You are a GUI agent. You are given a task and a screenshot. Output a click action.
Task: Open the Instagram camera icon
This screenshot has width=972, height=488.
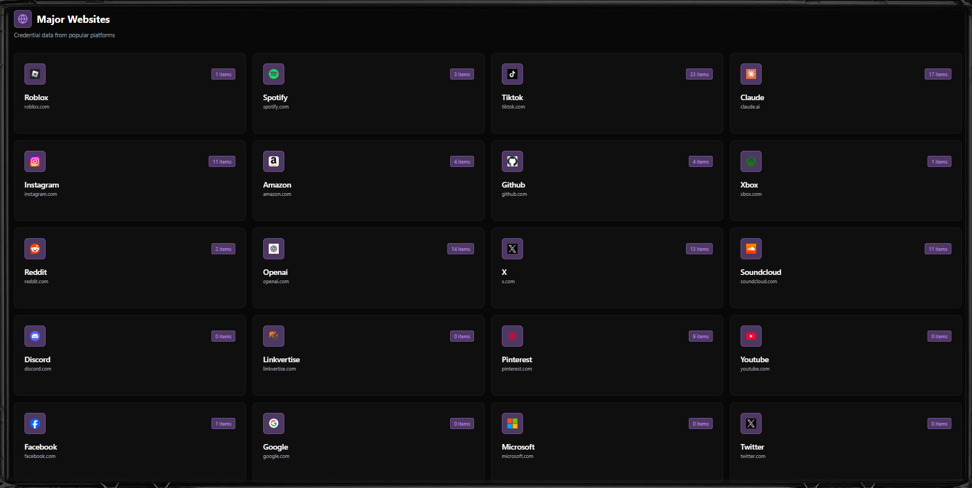35,161
